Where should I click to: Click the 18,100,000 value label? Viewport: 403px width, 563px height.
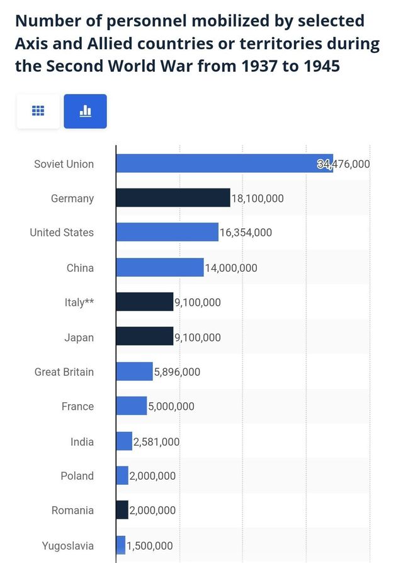tap(258, 199)
